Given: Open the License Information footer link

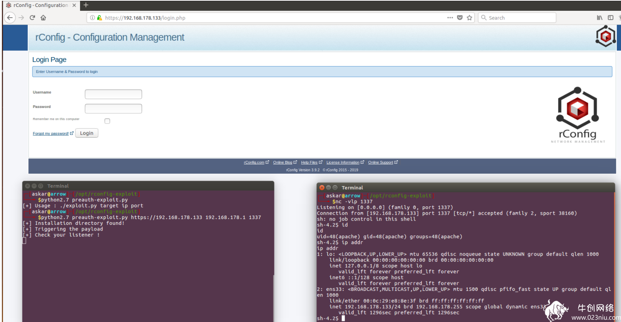Looking at the screenshot, I should click(343, 163).
